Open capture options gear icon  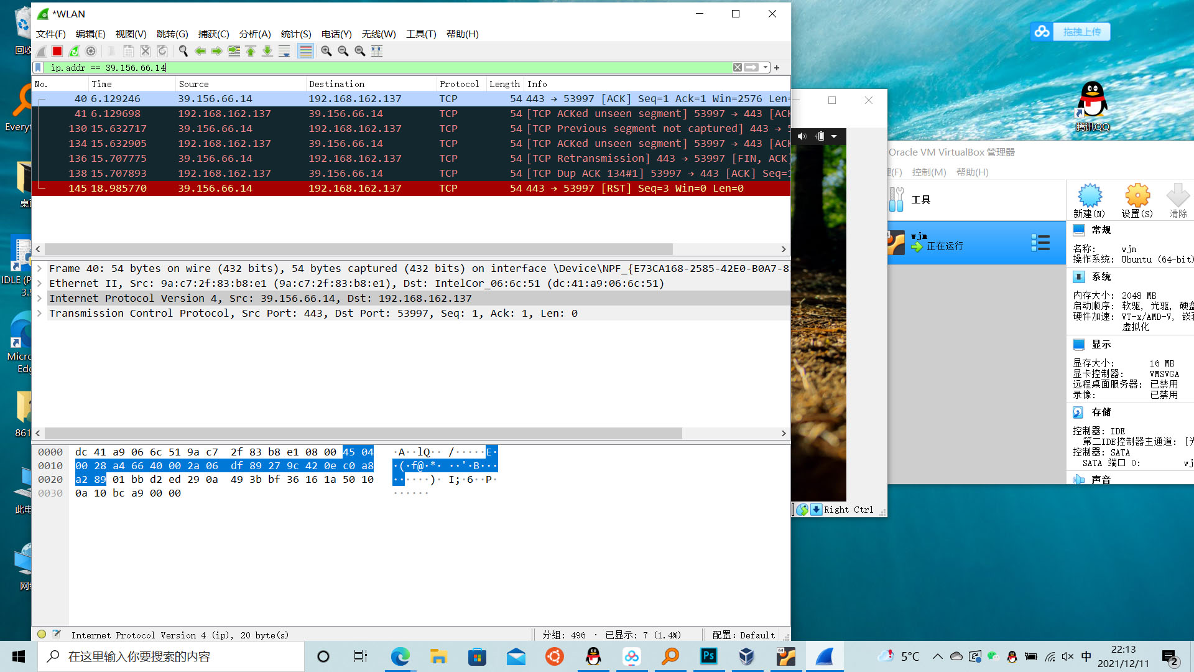91,51
